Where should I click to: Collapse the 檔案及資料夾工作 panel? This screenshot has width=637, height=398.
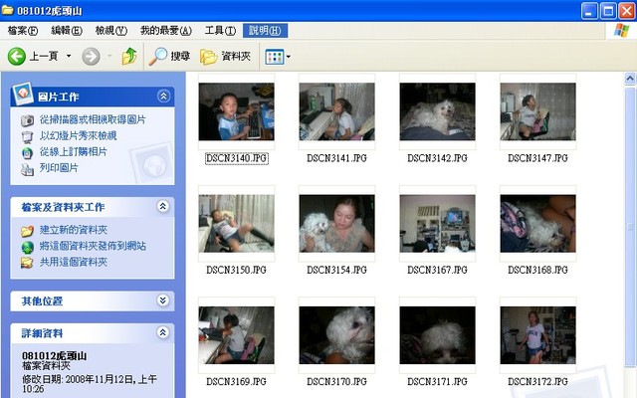[x=163, y=207]
